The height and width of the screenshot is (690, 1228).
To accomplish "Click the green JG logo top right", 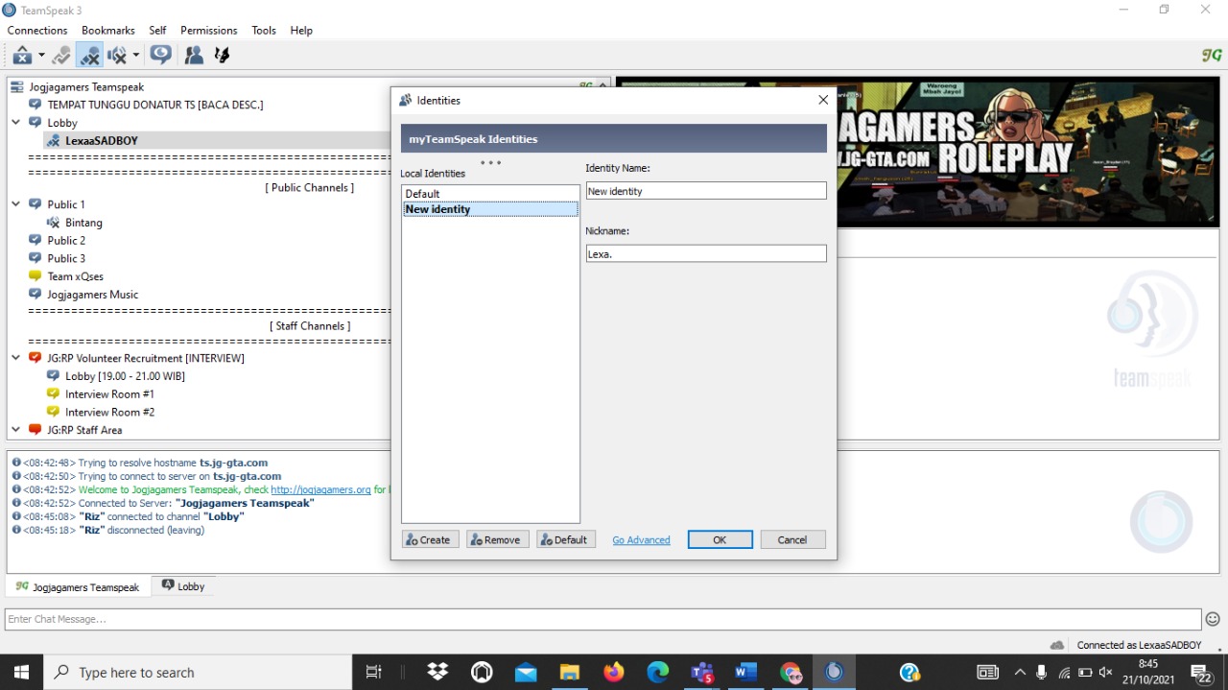I will tap(1212, 56).
